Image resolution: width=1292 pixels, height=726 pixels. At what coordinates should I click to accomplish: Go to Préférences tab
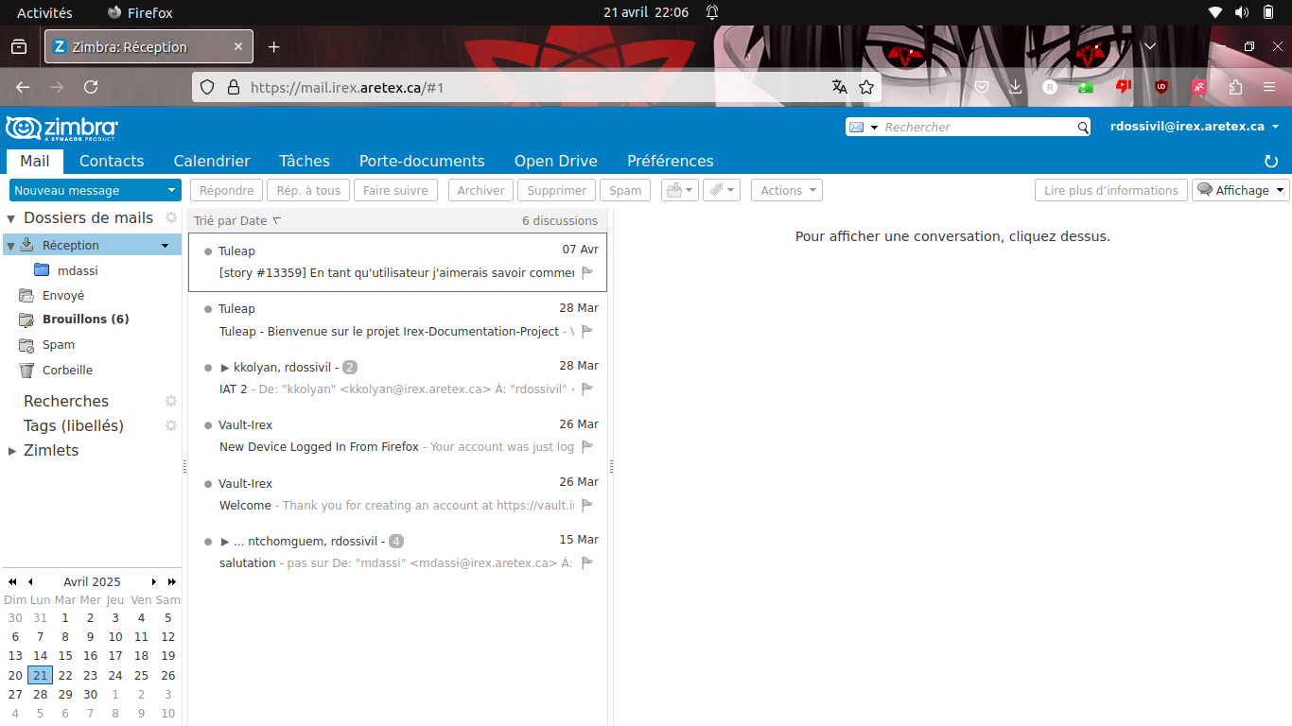click(x=671, y=161)
